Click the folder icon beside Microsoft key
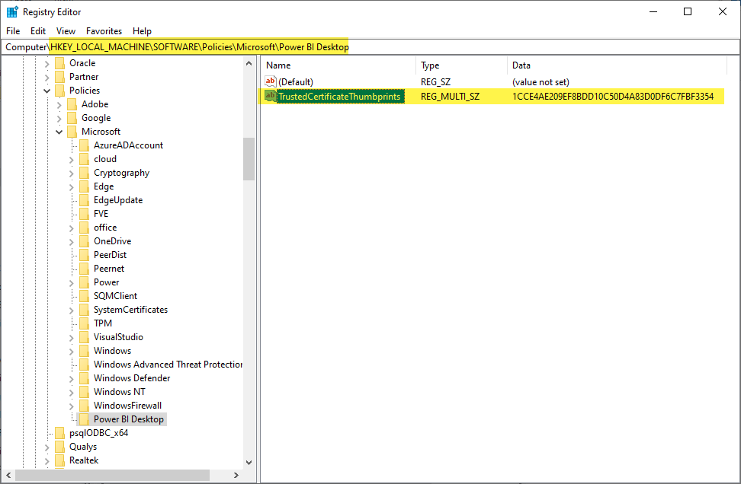741x484 pixels. coord(72,131)
